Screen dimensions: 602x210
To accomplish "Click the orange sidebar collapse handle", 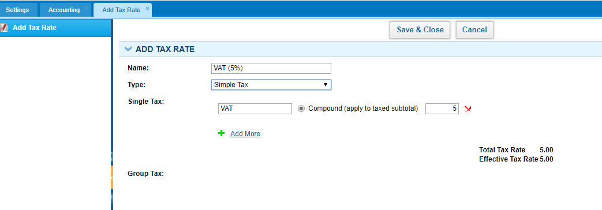I will click(x=112, y=177).
